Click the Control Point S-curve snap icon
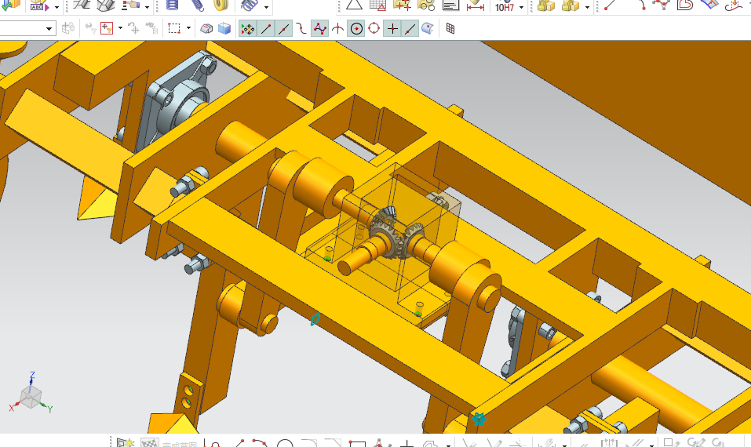The height and width of the screenshot is (447, 751). point(301,29)
